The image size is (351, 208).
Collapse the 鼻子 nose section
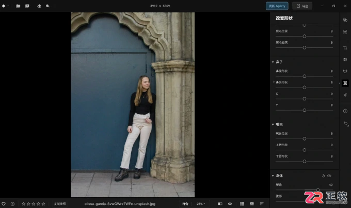click(273, 62)
